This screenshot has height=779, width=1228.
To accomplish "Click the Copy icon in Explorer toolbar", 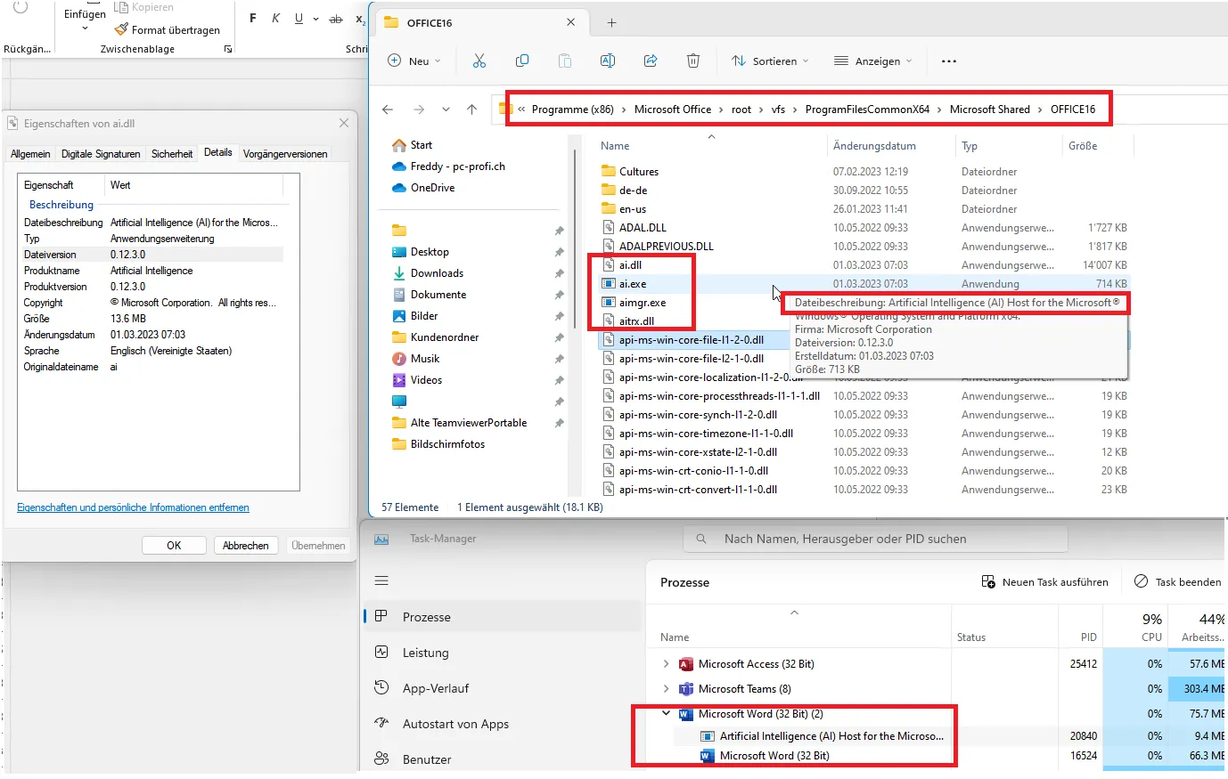I will tap(522, 61).
